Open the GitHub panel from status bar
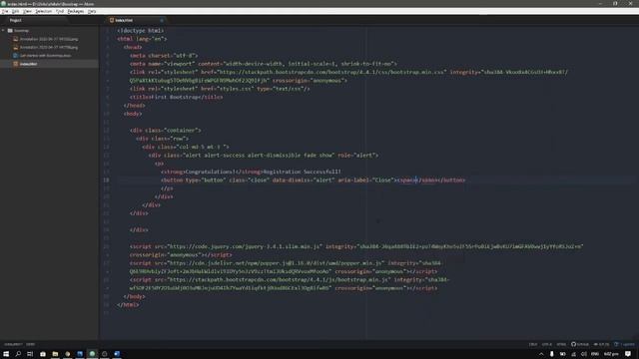This screenshot has height=359, width=639. (x=580, y=344)
